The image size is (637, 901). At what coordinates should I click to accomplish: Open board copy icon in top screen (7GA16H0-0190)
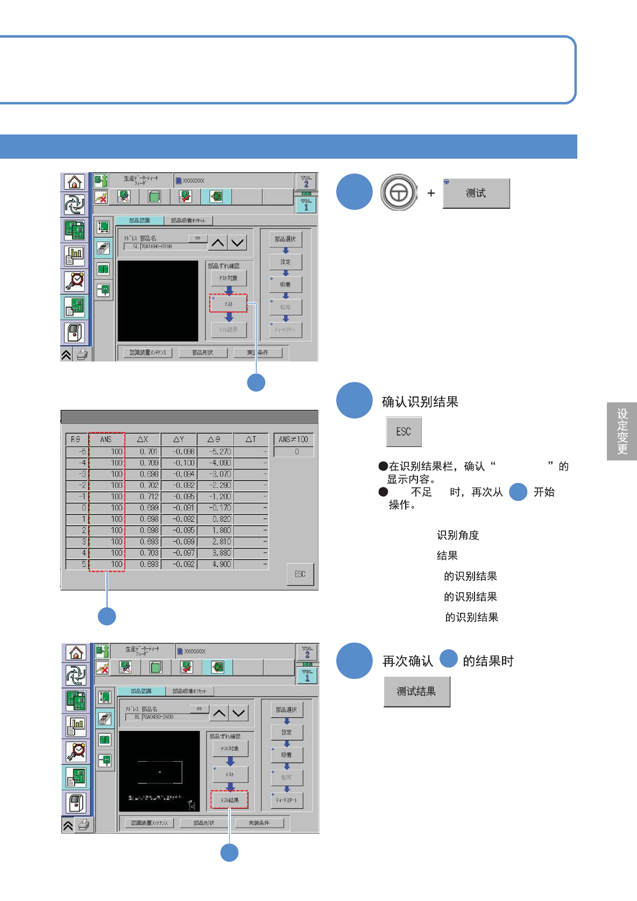[x=74, y=230]
